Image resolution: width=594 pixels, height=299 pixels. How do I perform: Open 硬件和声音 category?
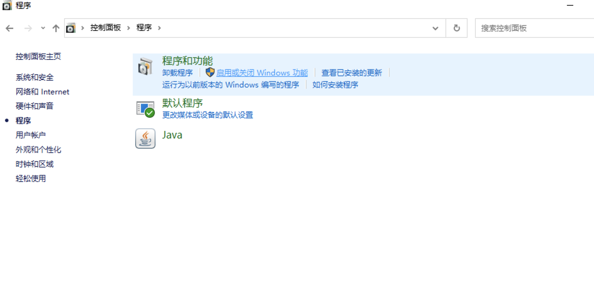click(x=35, y=106)
